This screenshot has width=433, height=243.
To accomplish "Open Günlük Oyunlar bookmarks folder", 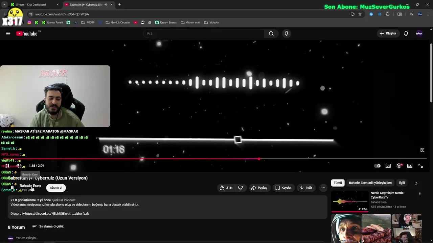I will (118, 23).
